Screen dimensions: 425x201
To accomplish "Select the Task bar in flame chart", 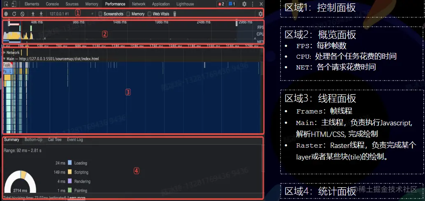I will (x=7, y=65).
